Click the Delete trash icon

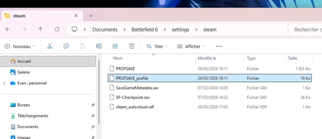132,46
